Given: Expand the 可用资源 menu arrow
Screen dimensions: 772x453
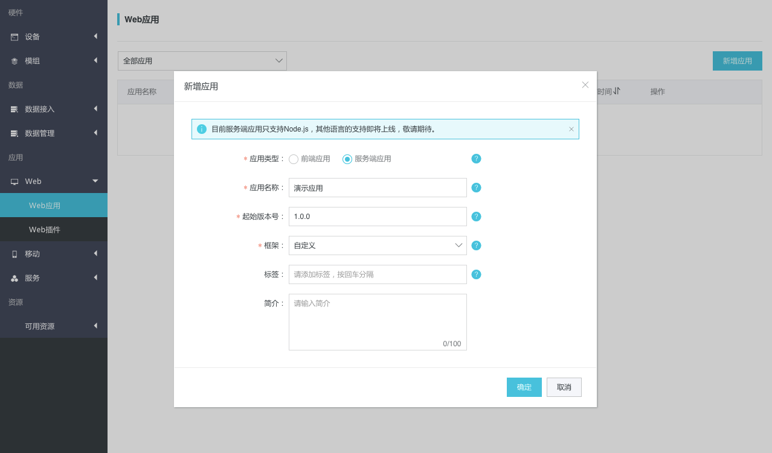Looking at the screenshot, I should coord(95,326).
